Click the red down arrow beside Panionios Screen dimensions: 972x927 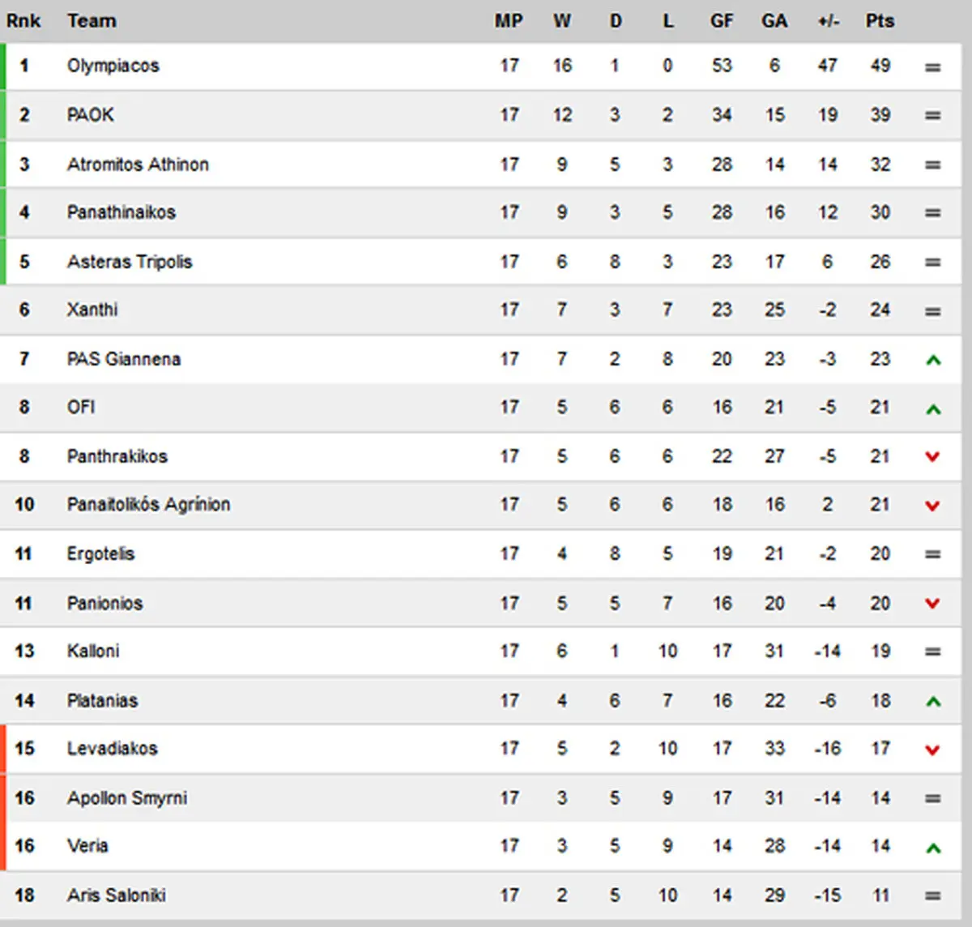coord(933,604)
